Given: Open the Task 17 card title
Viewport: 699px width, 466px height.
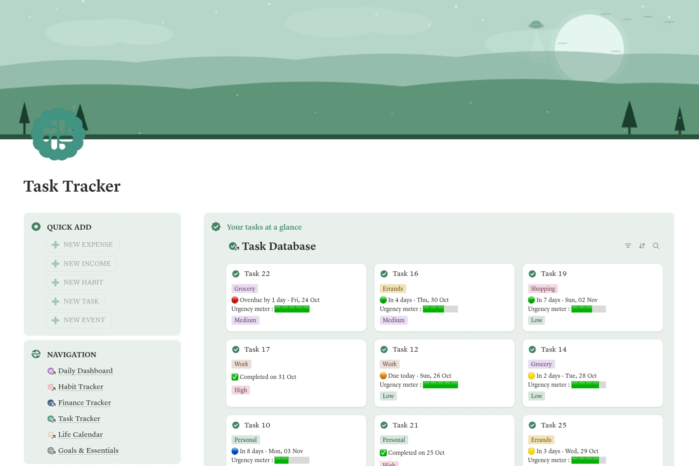Looking at the screenshot, I should pos(257,349).
